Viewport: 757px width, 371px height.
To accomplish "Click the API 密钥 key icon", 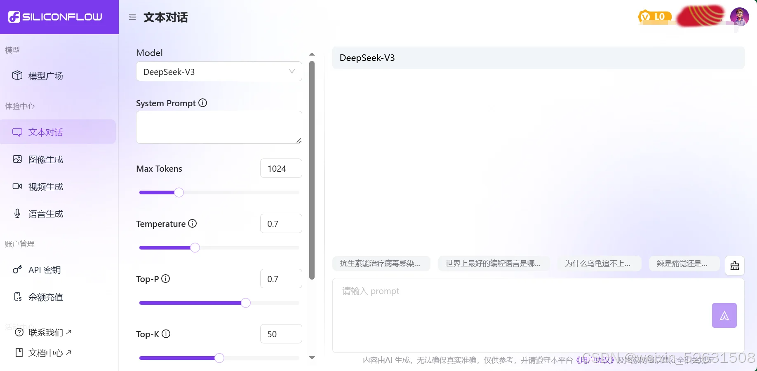I will click(17, 269).
